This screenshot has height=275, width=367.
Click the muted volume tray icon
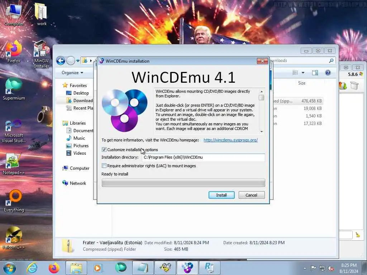pos(331,269)
